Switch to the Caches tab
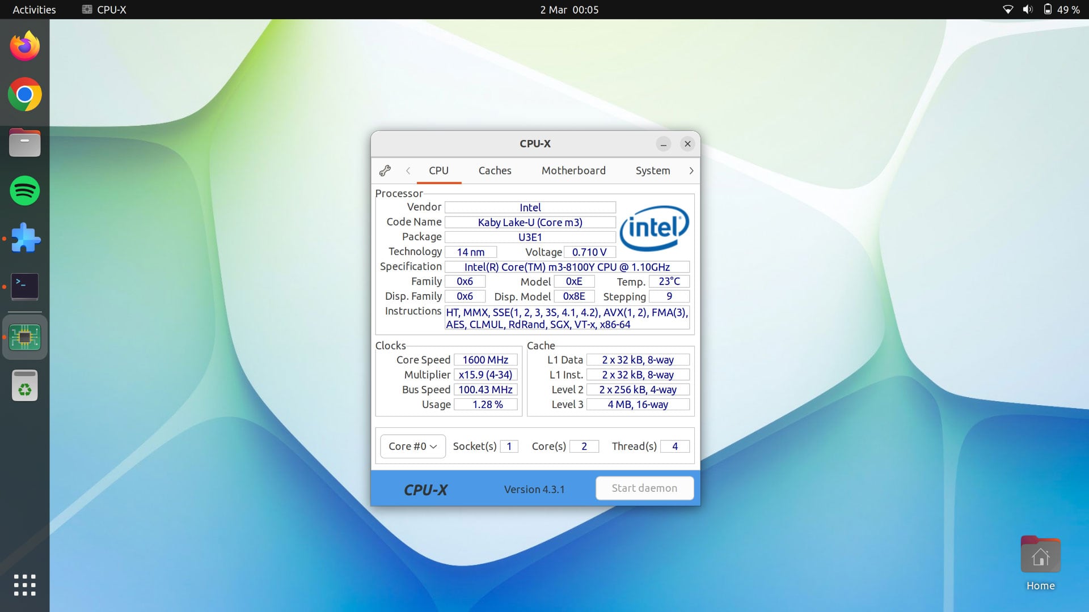The height and width of the screenshot is (612, 1089). (495, 171)
